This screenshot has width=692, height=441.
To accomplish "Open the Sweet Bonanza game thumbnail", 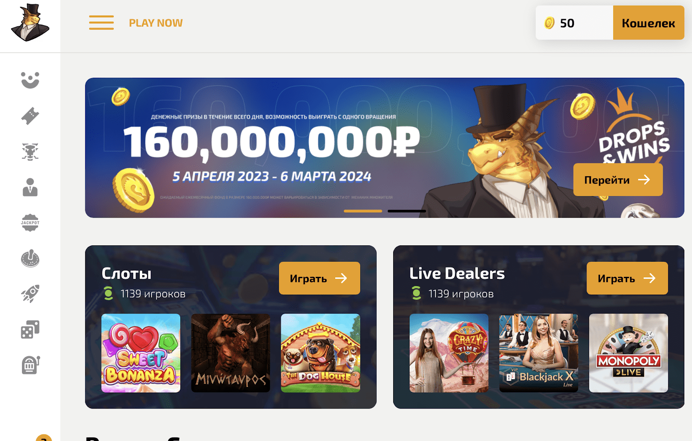I will click(141, 353).
